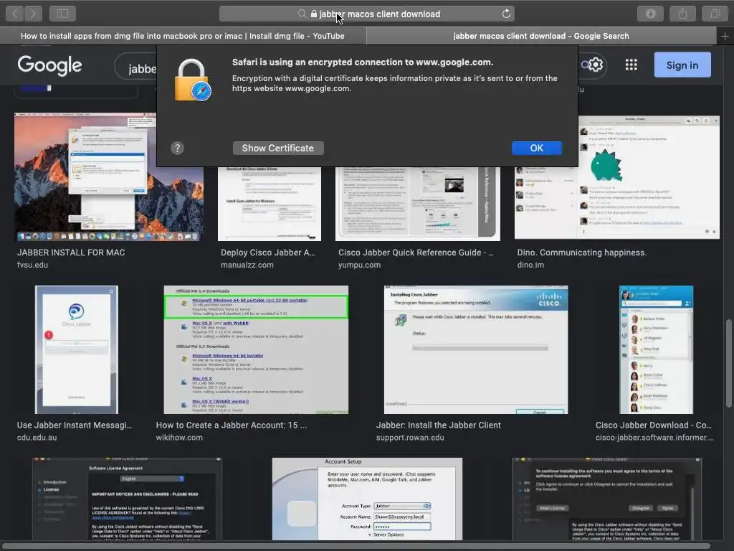Open Safari downloads icon
Screen dimensions: 734x551
(x=650, y=14)
